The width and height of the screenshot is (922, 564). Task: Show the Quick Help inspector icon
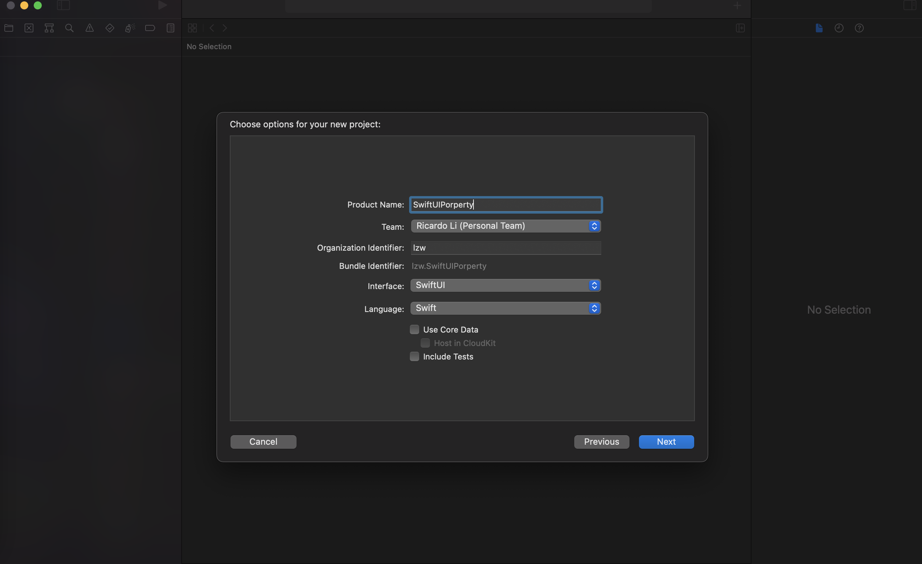click(x=859, y=28)
